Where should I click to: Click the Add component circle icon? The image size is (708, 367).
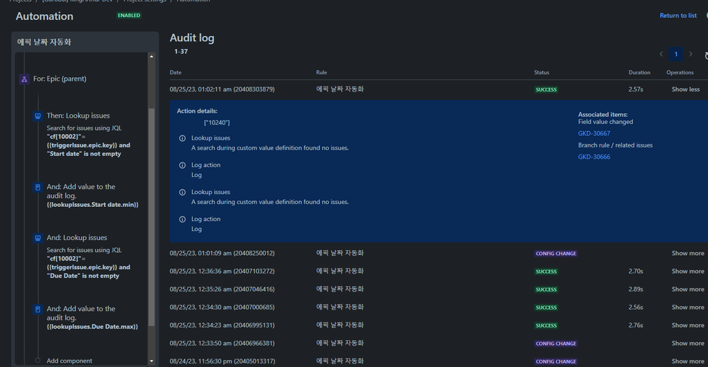(x=38, y=360)
